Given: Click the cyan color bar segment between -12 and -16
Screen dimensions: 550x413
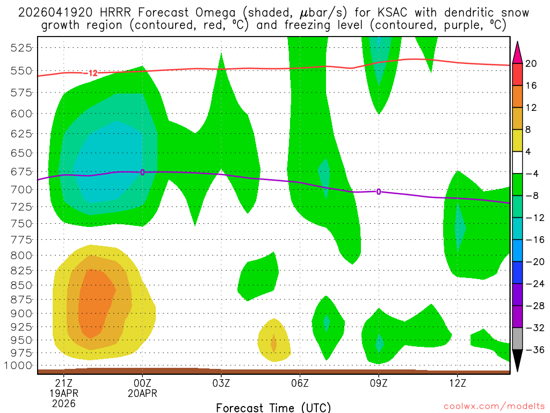Looking at the screenshot, I should pyautogui.click(x=517, y=229).
